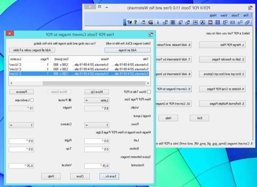Click the PDFill app icon in main title bar
The image size is (257, 187).
click(x=250, y=8)
